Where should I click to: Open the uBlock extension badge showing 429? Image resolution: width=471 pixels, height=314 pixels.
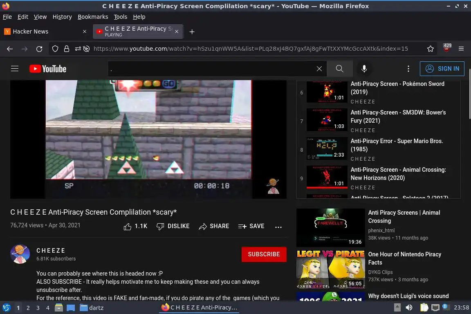[x=446, y=47]
